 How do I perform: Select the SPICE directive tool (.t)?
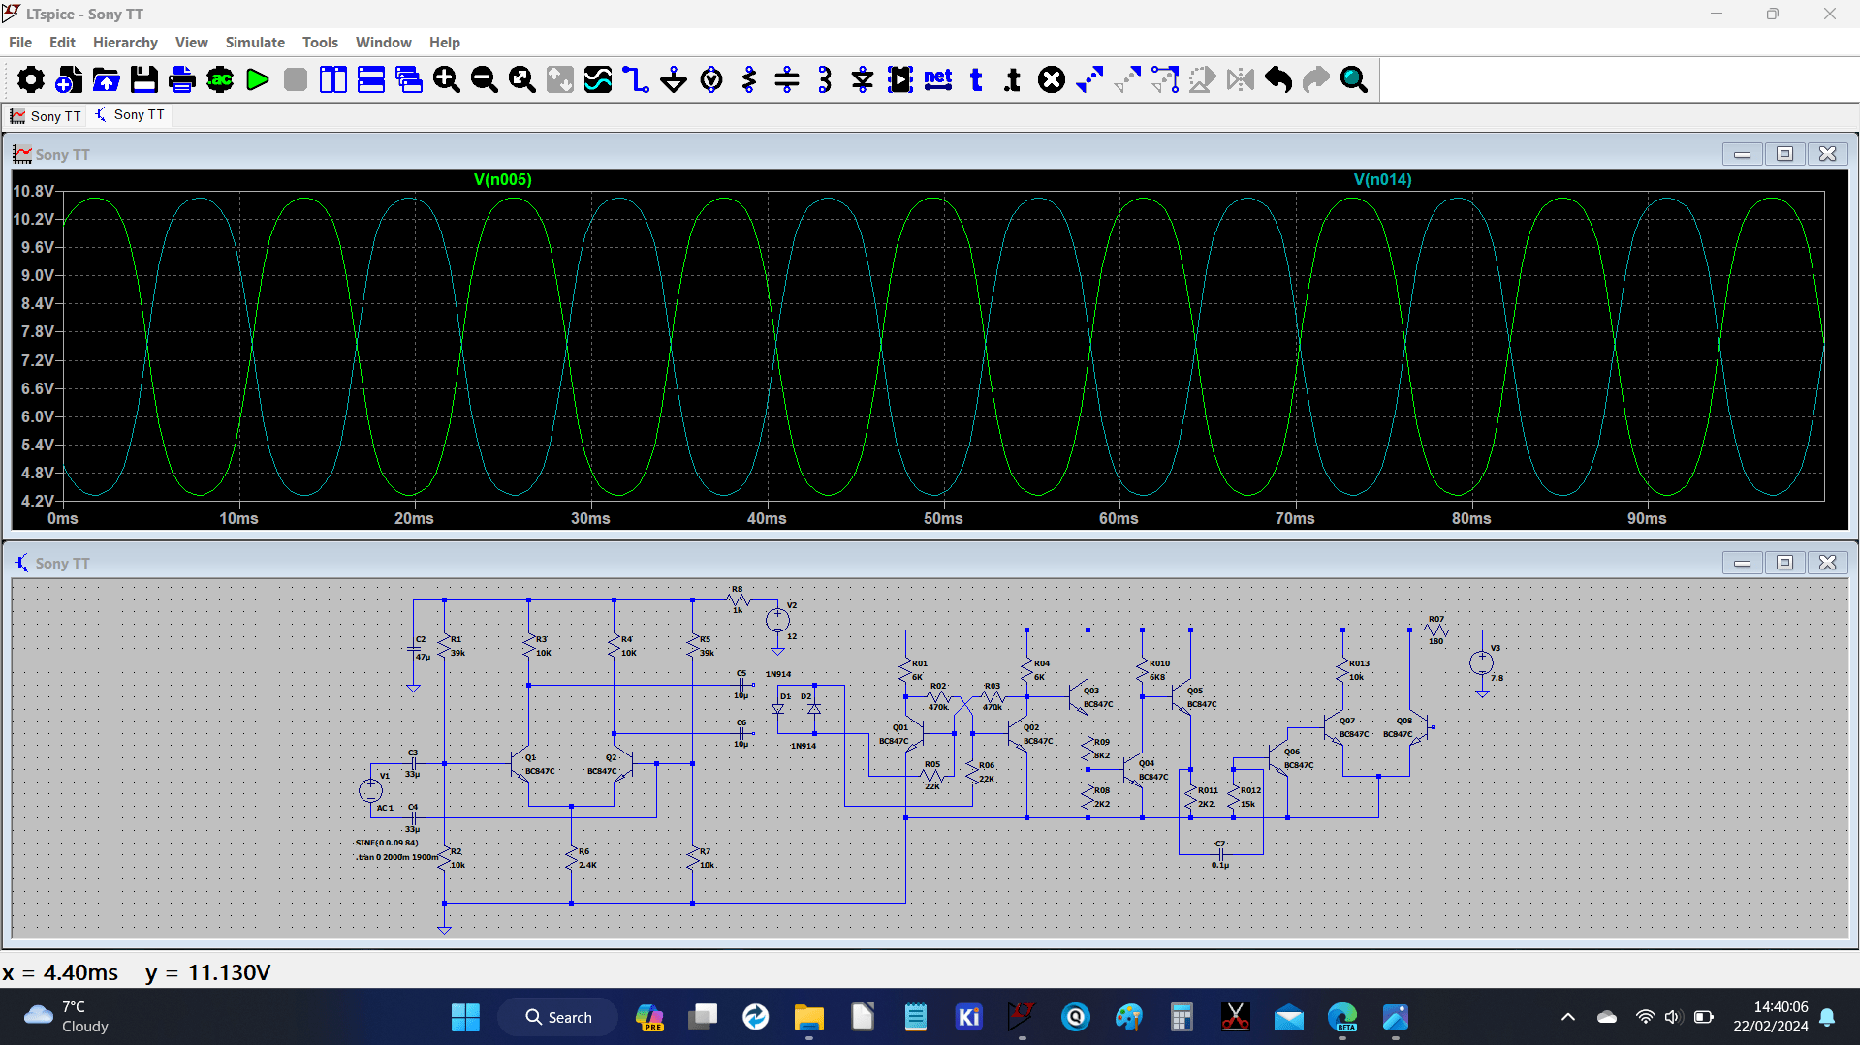pyautogui.click(x=1014, y=79)
